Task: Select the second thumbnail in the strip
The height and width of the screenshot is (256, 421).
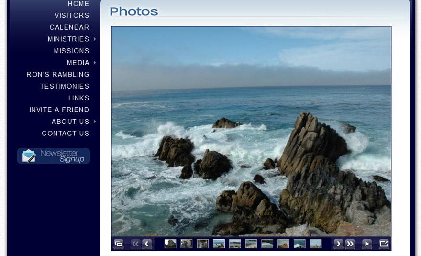Action: click(x=186, y=244)
